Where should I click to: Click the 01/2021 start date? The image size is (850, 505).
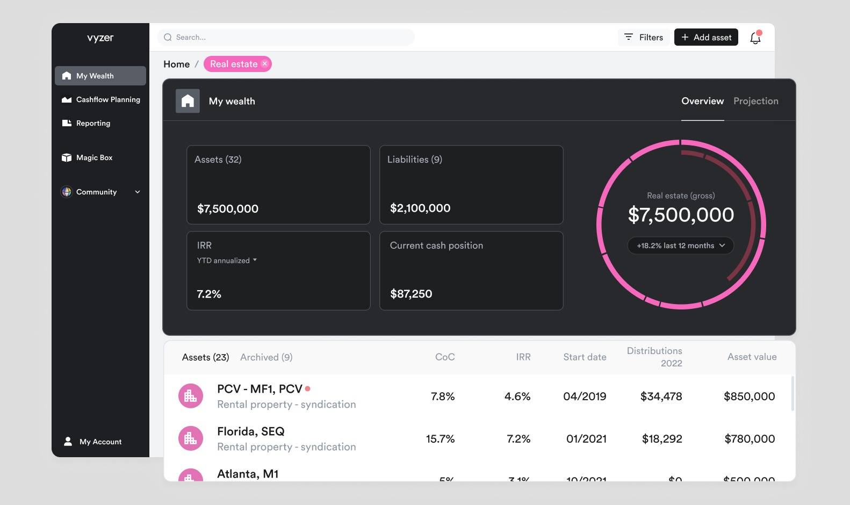tap(586, 439)
